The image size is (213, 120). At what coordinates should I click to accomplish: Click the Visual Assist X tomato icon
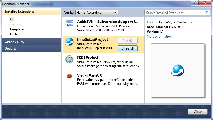pyautogui.click(x=69, y=76)
